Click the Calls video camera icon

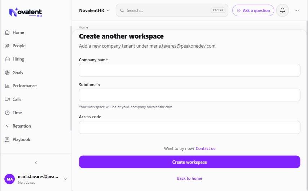coord(7,99)
